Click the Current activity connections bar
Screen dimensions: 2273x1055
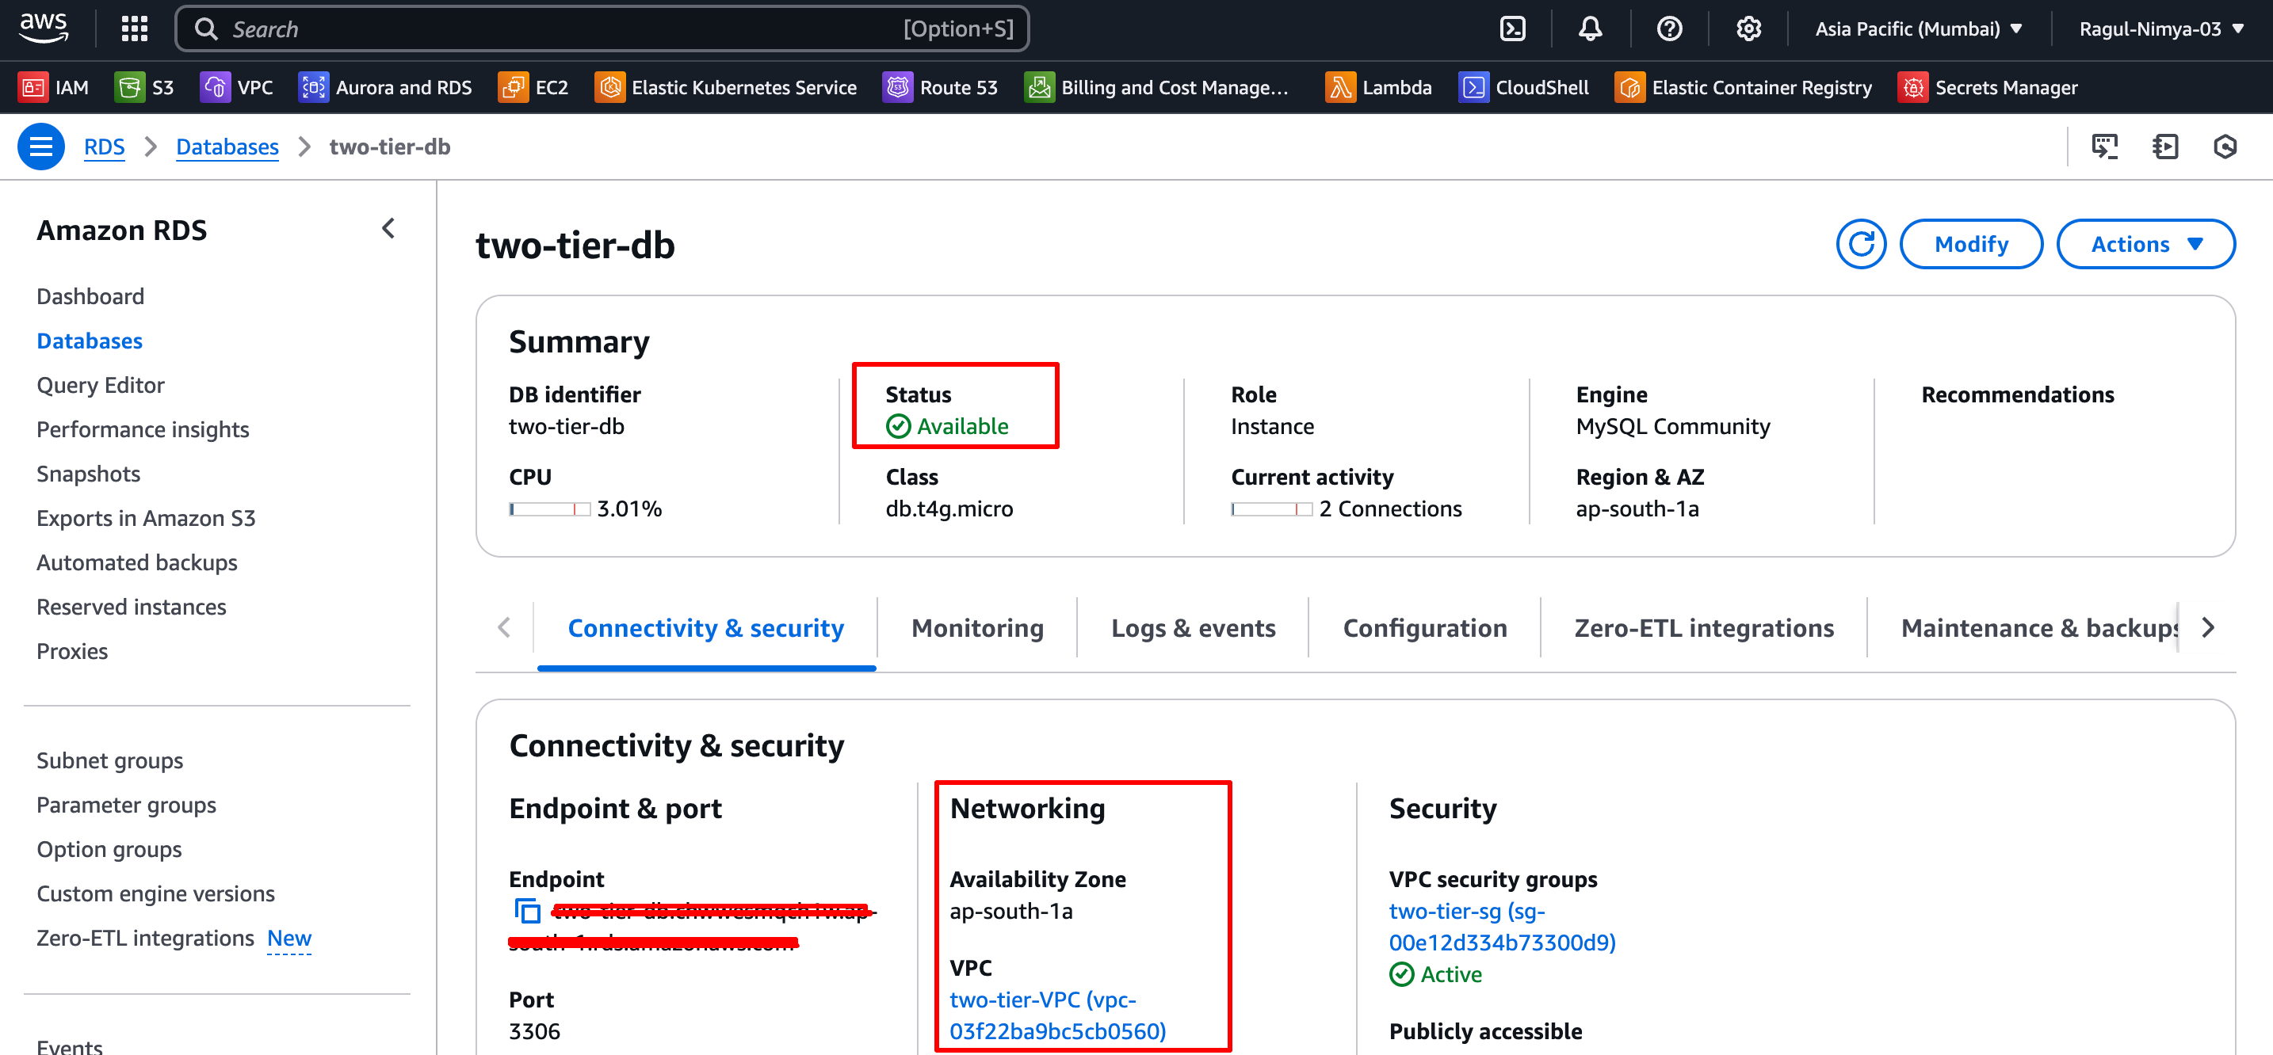click(1271, 509)
